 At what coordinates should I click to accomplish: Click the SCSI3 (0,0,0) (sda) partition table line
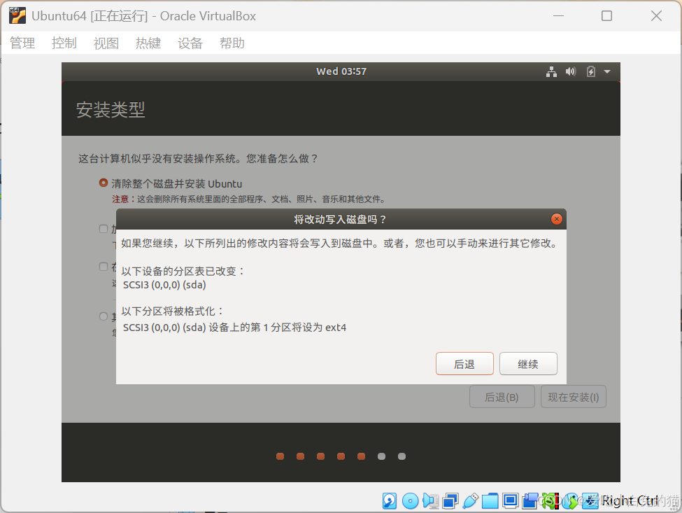[x=164, y=285]
